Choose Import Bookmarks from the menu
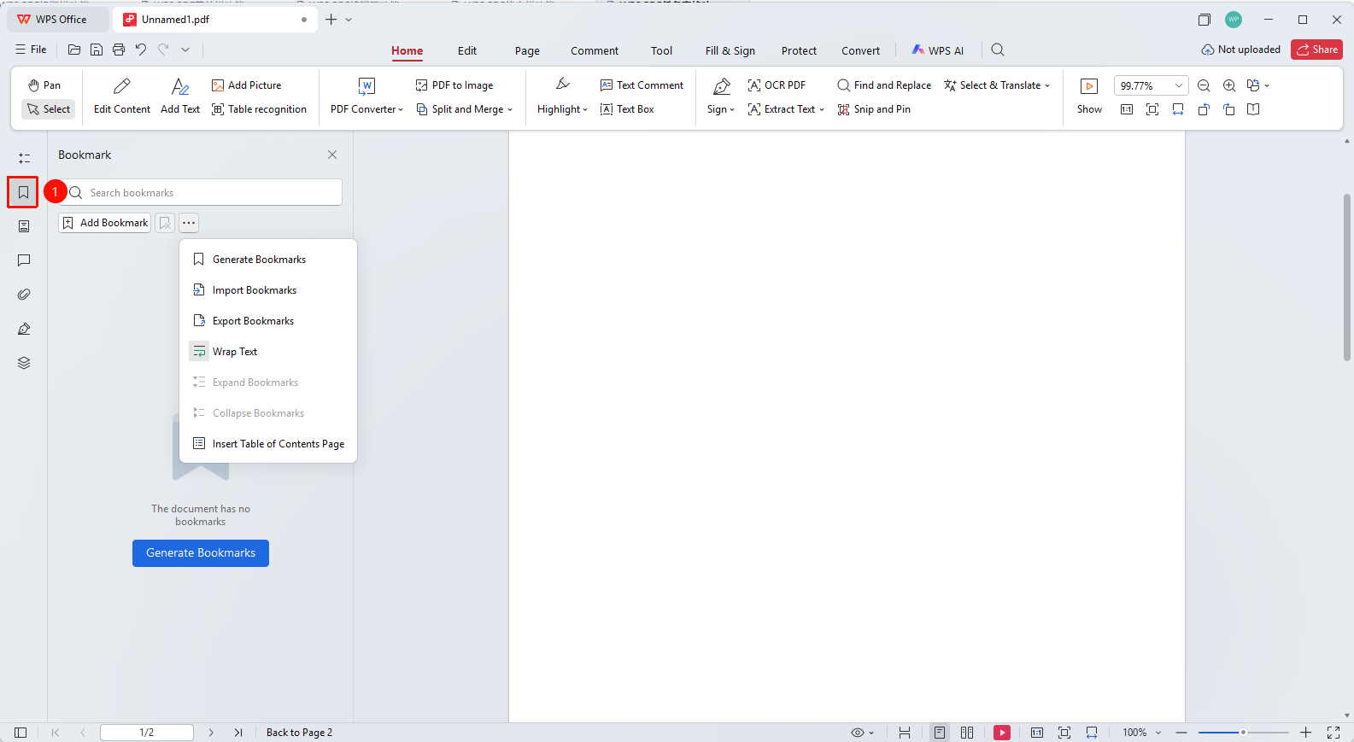This screenshot has height=742, width=1354. (268, 290)
